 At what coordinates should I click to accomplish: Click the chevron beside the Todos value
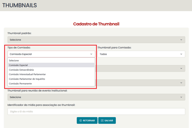[181, 54]
